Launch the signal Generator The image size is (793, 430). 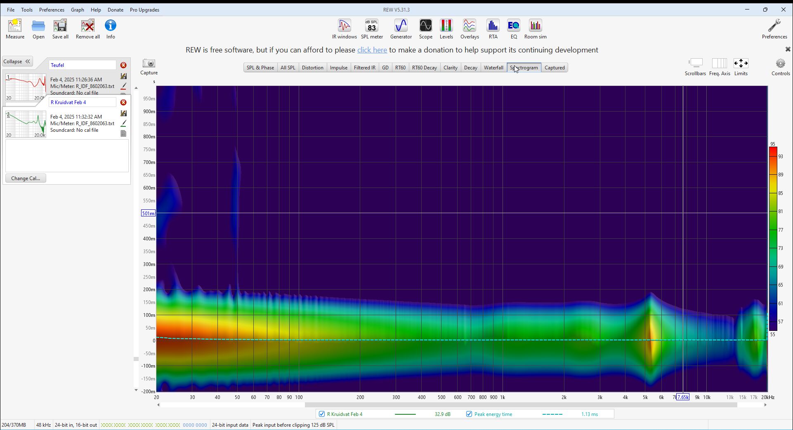(x=401, y=29)
